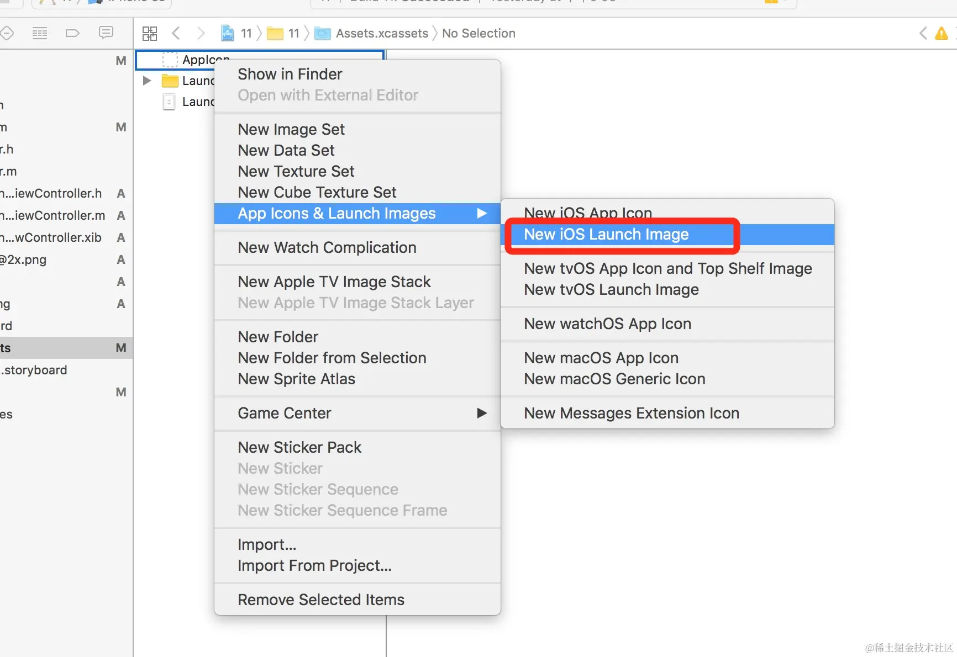Select New macOS Generic Icon

point(667,379)
